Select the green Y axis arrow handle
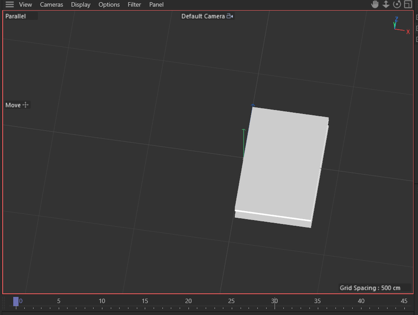This screenshot has width=418, height=315. [x=243, y=143]
